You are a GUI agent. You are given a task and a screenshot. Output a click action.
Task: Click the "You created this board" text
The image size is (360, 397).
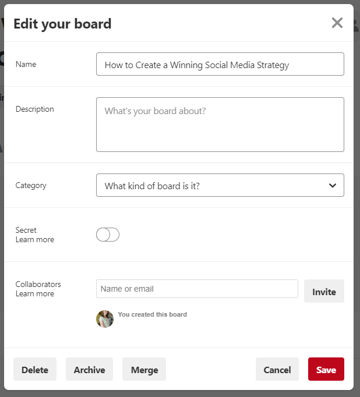[152, 314]
